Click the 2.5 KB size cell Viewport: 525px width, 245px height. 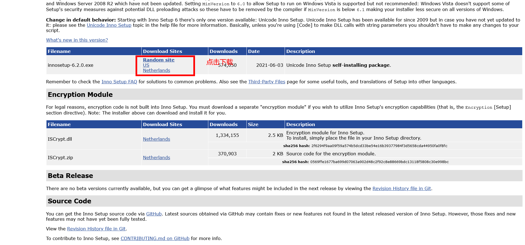coord(266,135)
